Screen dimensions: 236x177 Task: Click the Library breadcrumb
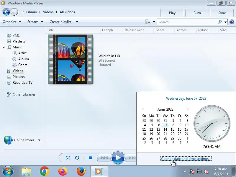pos(32,12)
